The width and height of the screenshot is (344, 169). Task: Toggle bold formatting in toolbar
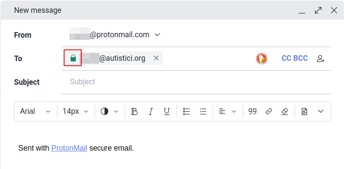(134, 111)
